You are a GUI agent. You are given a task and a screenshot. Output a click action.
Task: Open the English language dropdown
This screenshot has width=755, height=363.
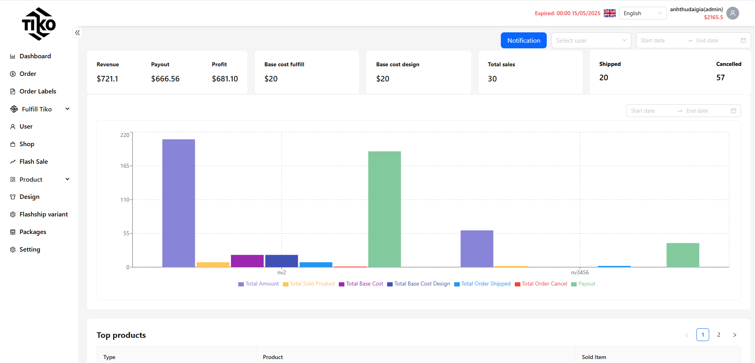[642, 13]
